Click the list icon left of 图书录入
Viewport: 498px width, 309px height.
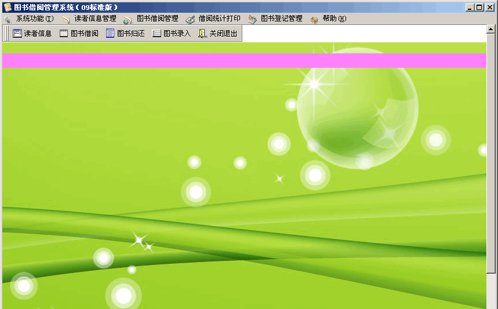pyautogui.click(x=157, y=34)
